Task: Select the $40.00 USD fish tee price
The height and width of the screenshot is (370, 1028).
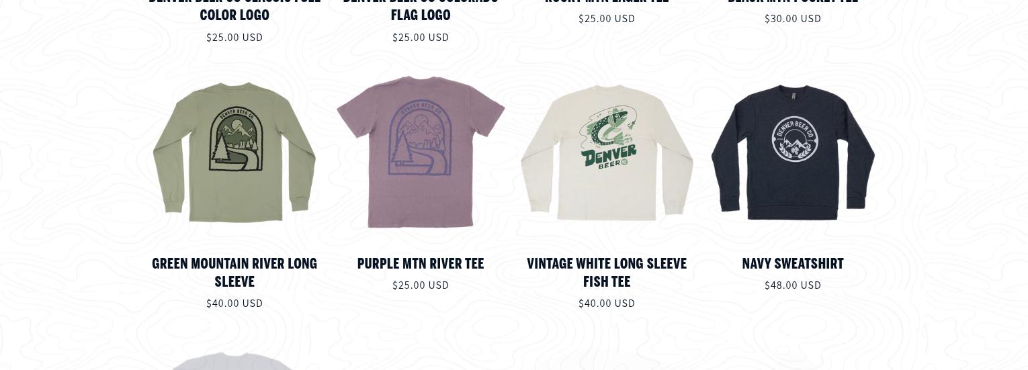Action: click(x=607, y=304)
